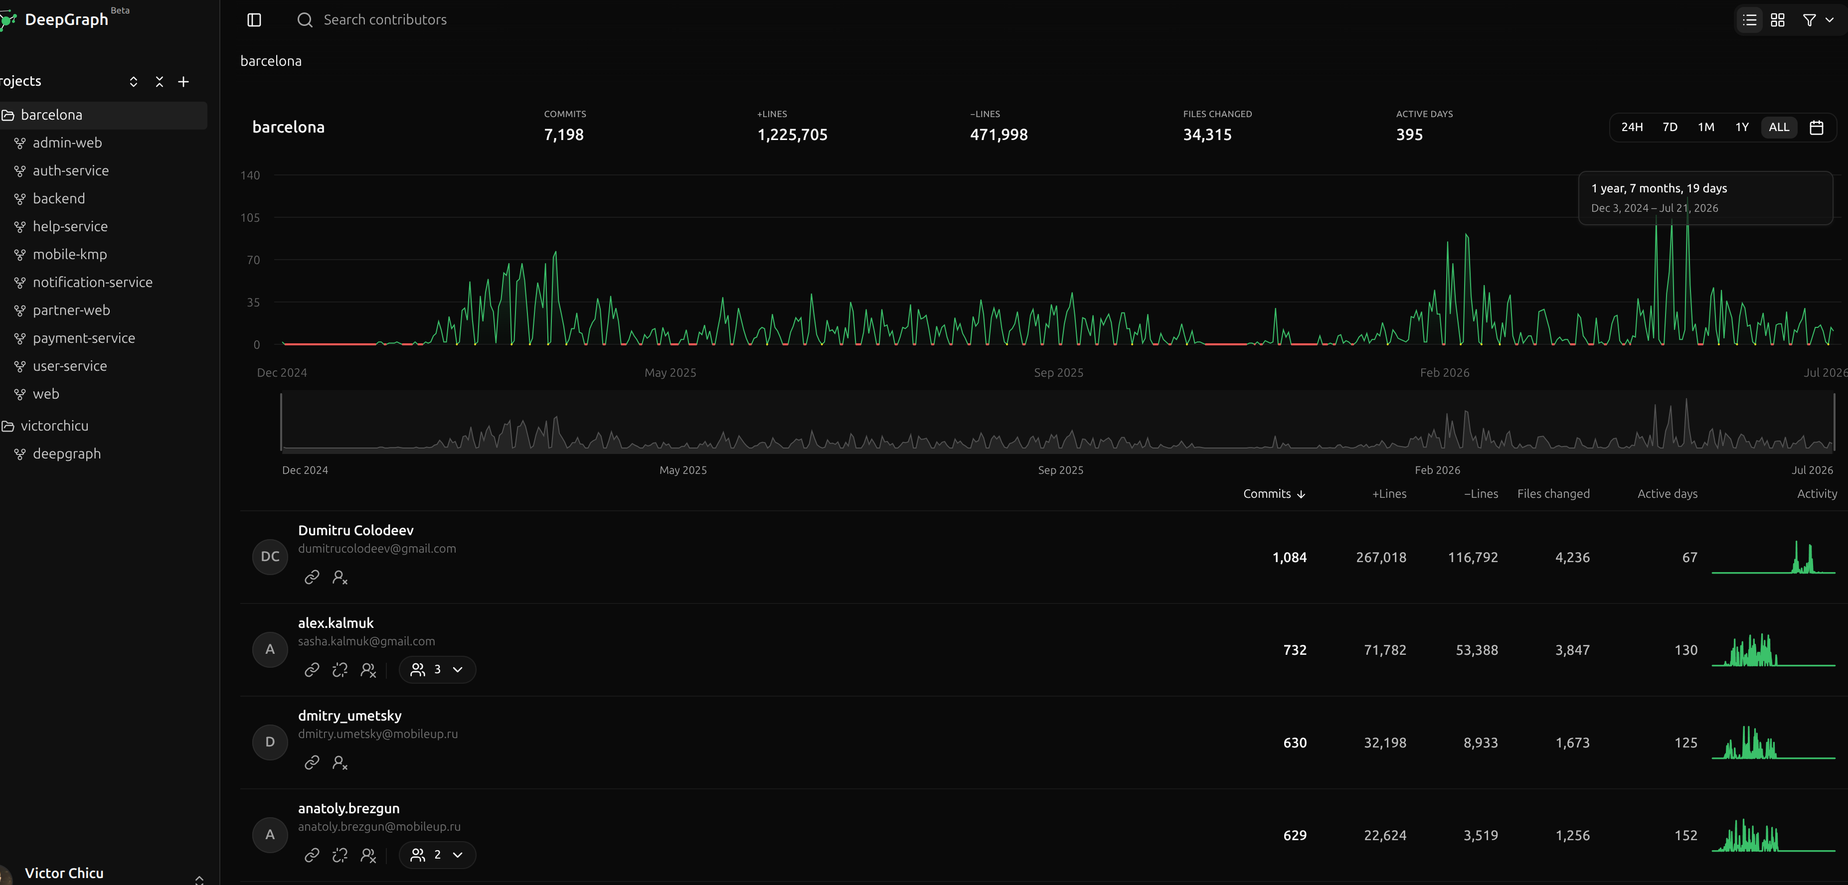Expand all projects in sidebar

tap(134, 82)
